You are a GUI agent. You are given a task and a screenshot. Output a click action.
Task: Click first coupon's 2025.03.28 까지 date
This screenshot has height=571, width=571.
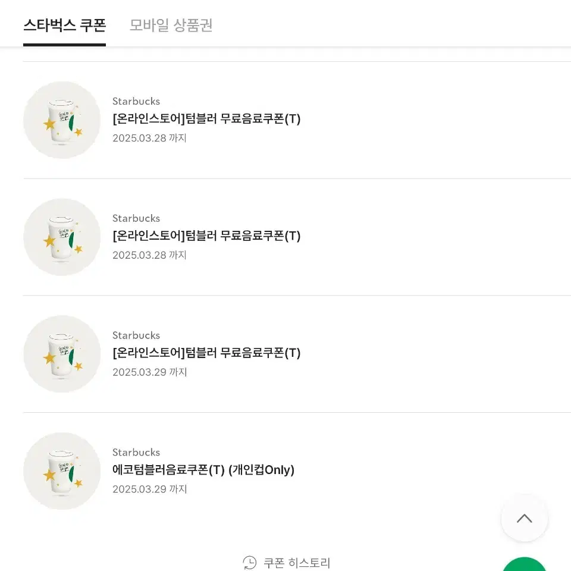[149, 138]
